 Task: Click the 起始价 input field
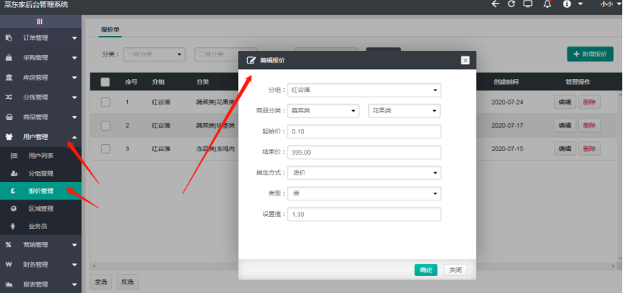coord(365,131)
